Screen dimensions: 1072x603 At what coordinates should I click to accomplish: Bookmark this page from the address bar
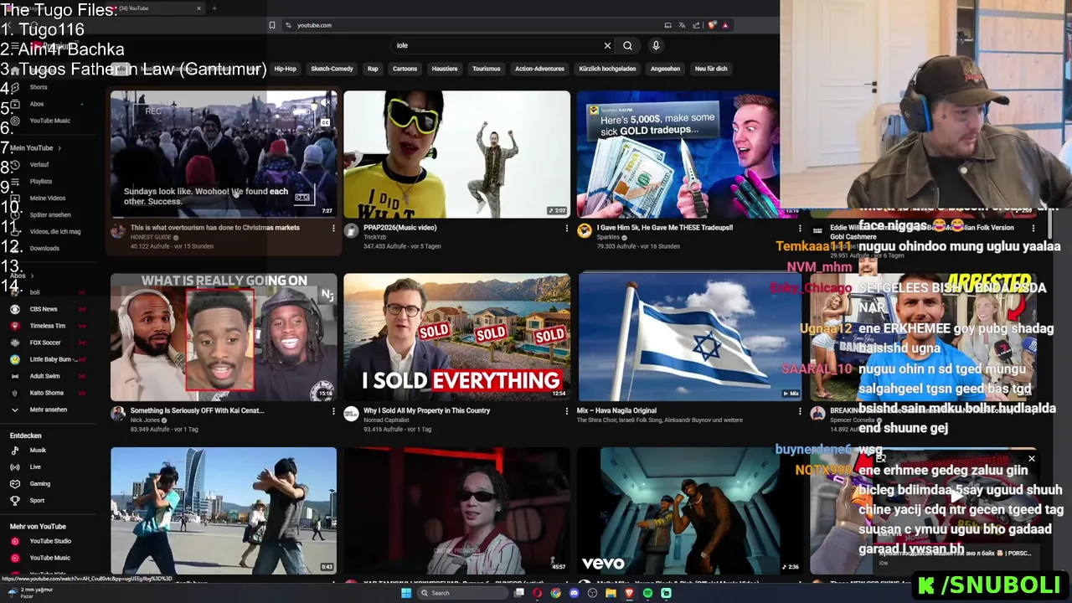pyautogui.click(x=272, y=25)
